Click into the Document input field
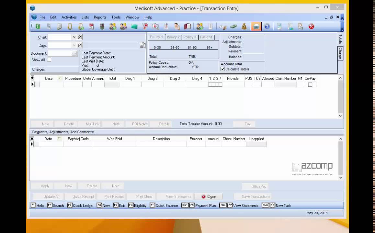This screenshot has width=375, height=233. coord(60,53)
